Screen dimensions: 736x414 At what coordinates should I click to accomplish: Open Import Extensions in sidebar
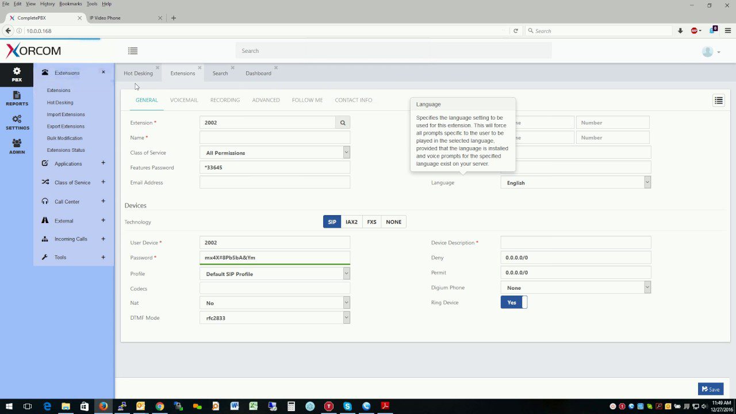coord(66,114)
